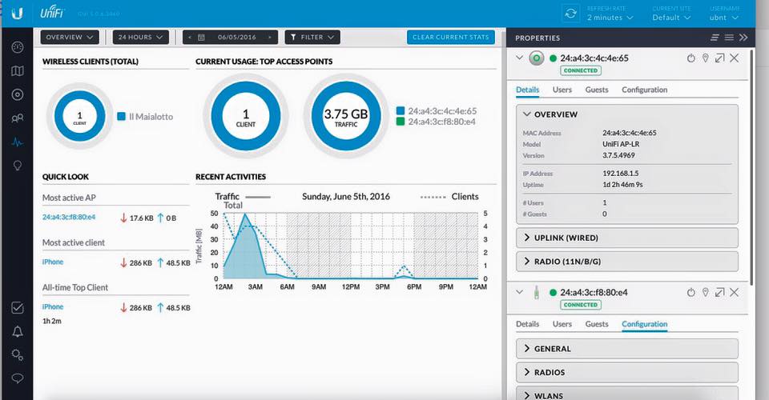The width and height of the screenshot is (769, 400).
Task: Open the Insights lightbulb icon
Action: (x=17, y=166)
